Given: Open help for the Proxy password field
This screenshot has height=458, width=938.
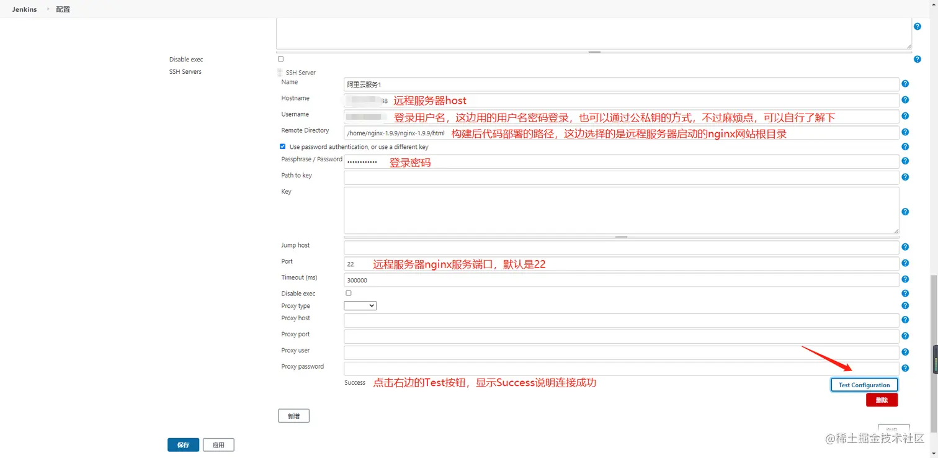Looking at the screenshot, I should (904, 368).
